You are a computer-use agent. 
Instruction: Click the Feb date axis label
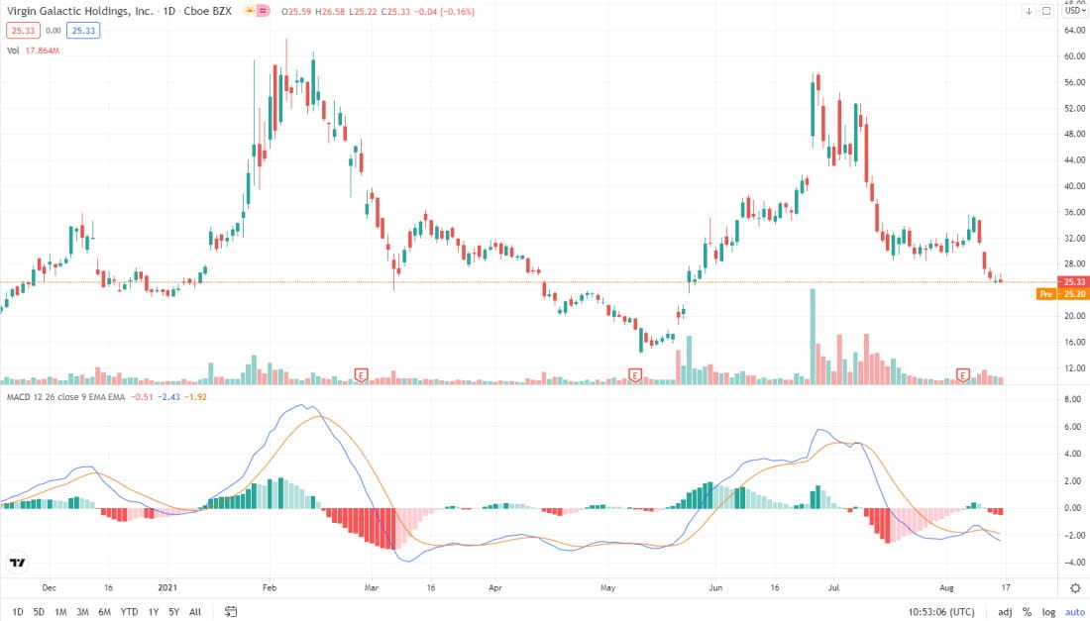tap(270, 587)
